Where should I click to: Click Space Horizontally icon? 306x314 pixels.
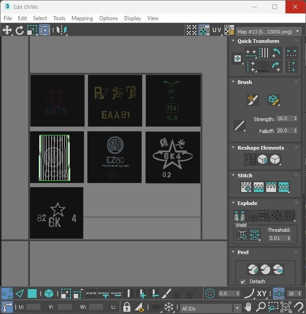click(x=292, y=53)
